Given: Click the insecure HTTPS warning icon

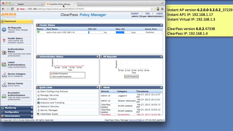Looking at the screenshot, I should 18,9.
